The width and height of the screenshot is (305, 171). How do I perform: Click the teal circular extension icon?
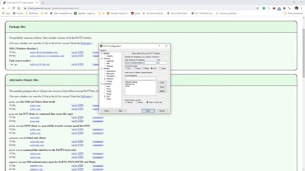(x=264, y=9)
